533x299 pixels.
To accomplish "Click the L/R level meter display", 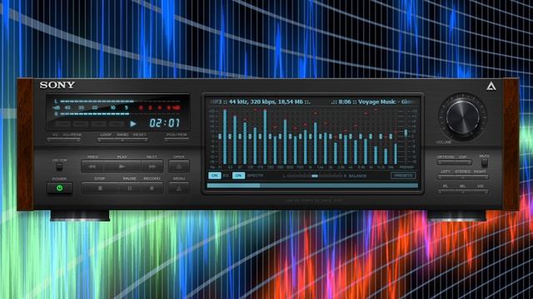I will point(117,107).
